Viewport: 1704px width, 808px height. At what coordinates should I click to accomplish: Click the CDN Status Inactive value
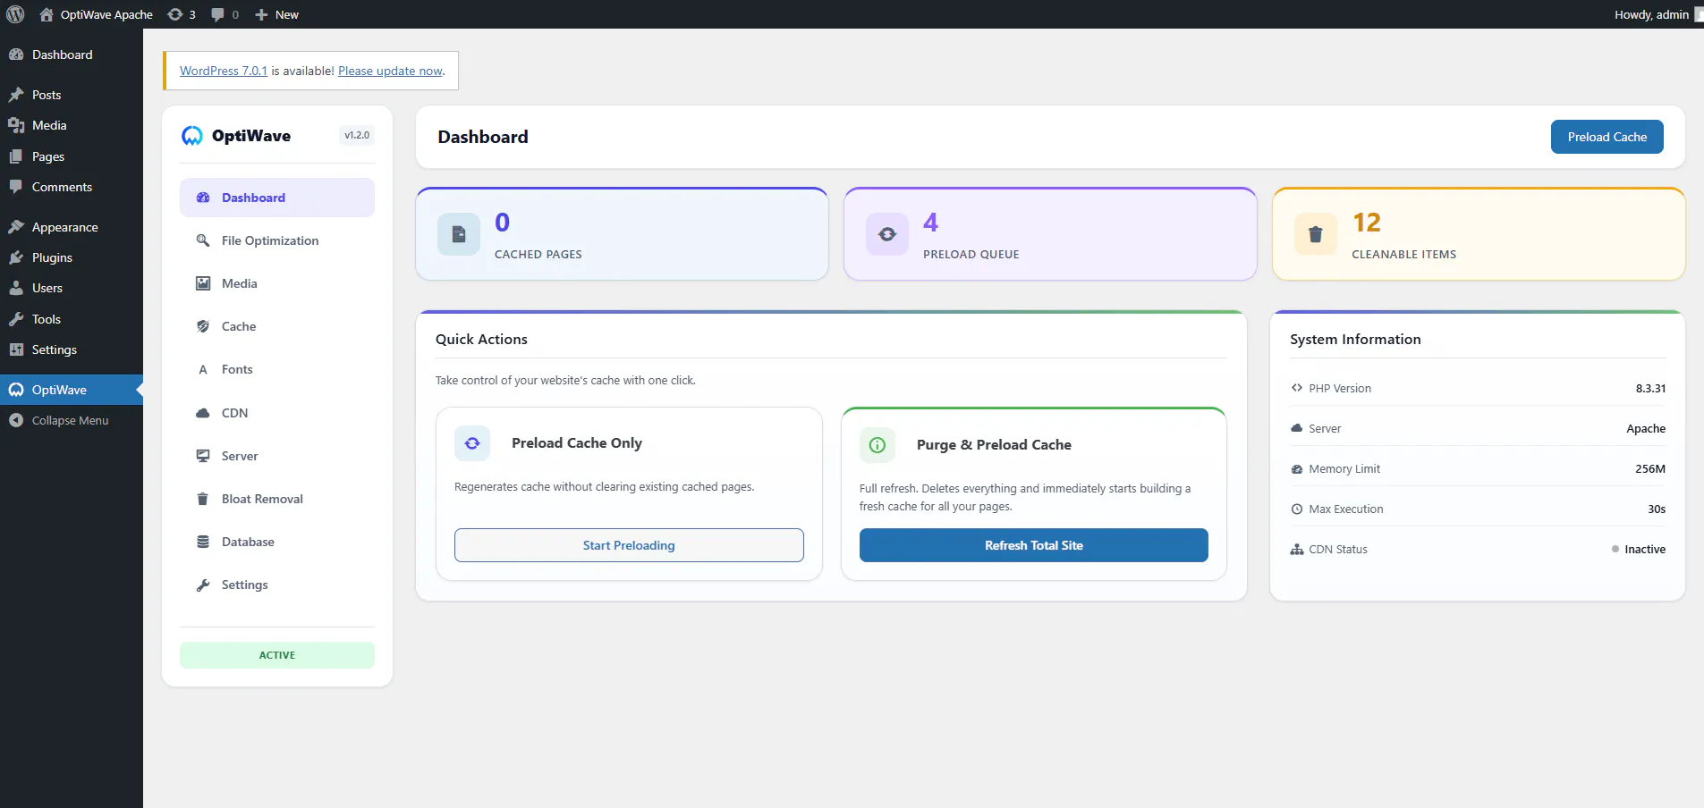coord(1639,549)
